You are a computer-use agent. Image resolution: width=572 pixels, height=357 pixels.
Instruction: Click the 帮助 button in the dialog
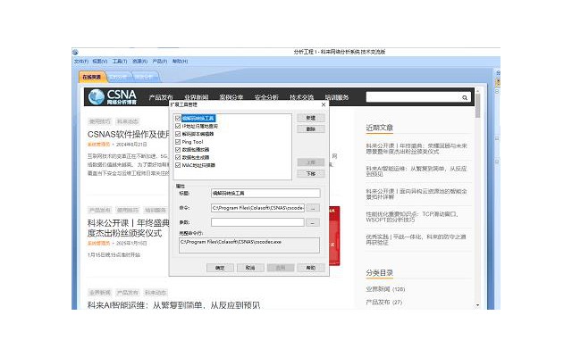pyautogui.click(x=311, y=268)
